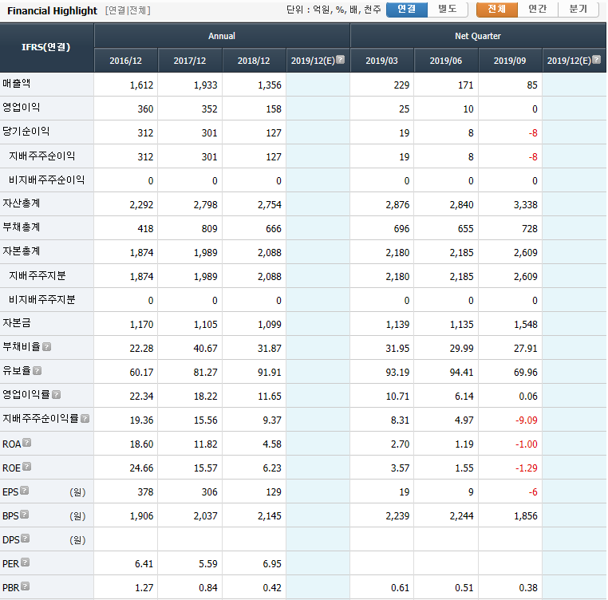Image resolution: width=608 pixels, height=600 pixels.
Task: Click the 2018/12 매출액 value 1,356
Action: coord(270,85)
